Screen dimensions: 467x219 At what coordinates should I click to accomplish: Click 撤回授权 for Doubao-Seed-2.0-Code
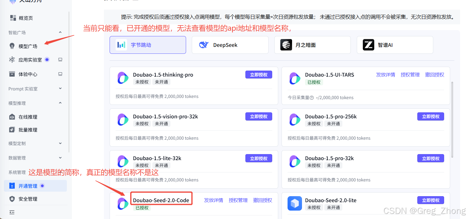click(263, 200)
